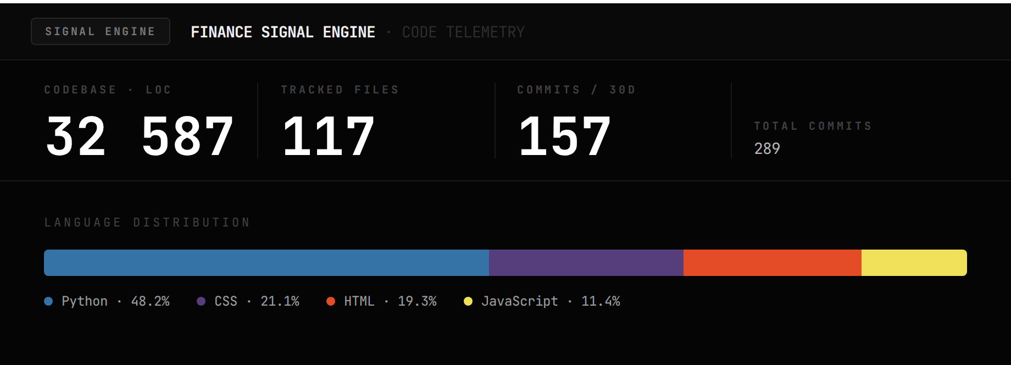Viewport: 1011px width, 365px height.
Task: Click the TRACKED FILES label
Action: [340, 90]
